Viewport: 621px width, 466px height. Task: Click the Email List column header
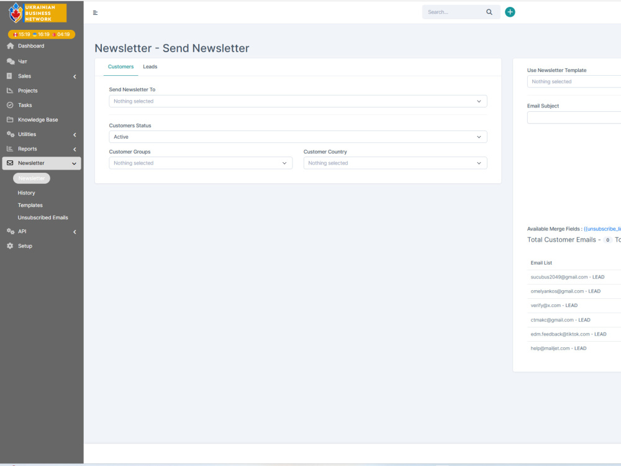pyautogui.click(x=542, y=263)
